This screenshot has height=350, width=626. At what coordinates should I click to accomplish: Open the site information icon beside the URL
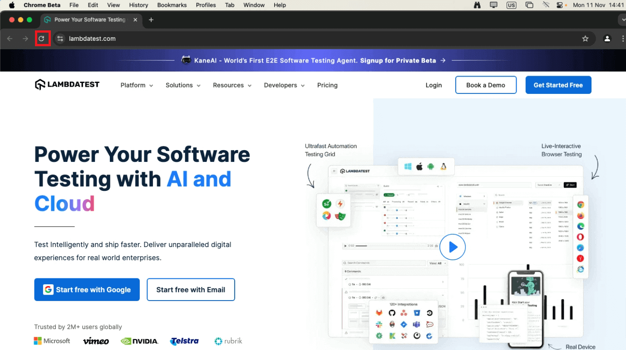[x=60, y=39]
